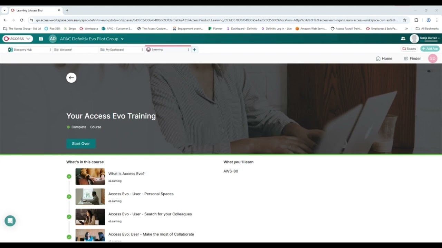Viewport: 442px width, 248px height.
Task: Bookmark this page using the star icon
Action: [405, 20]
